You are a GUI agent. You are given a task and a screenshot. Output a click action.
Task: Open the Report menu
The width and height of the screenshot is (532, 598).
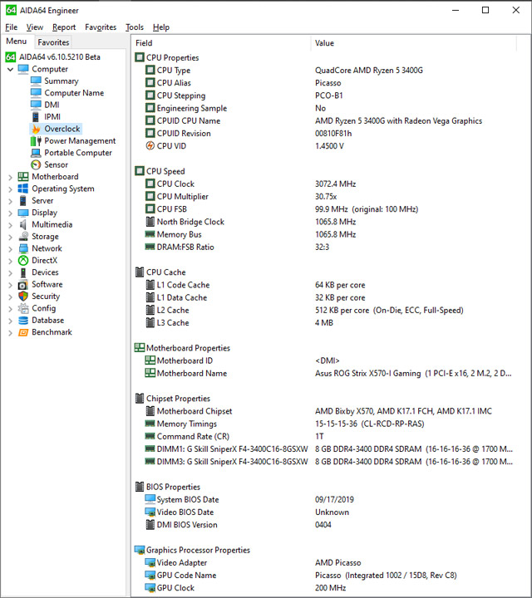tap(64, 27)
